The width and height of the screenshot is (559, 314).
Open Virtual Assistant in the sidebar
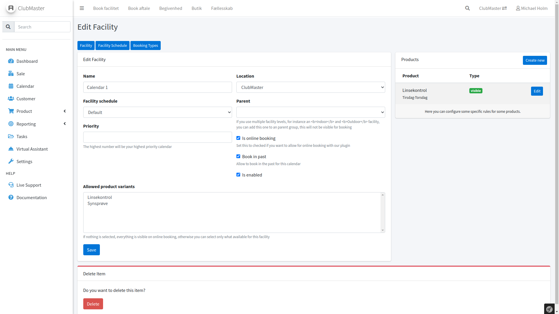(x=32, y=149)
